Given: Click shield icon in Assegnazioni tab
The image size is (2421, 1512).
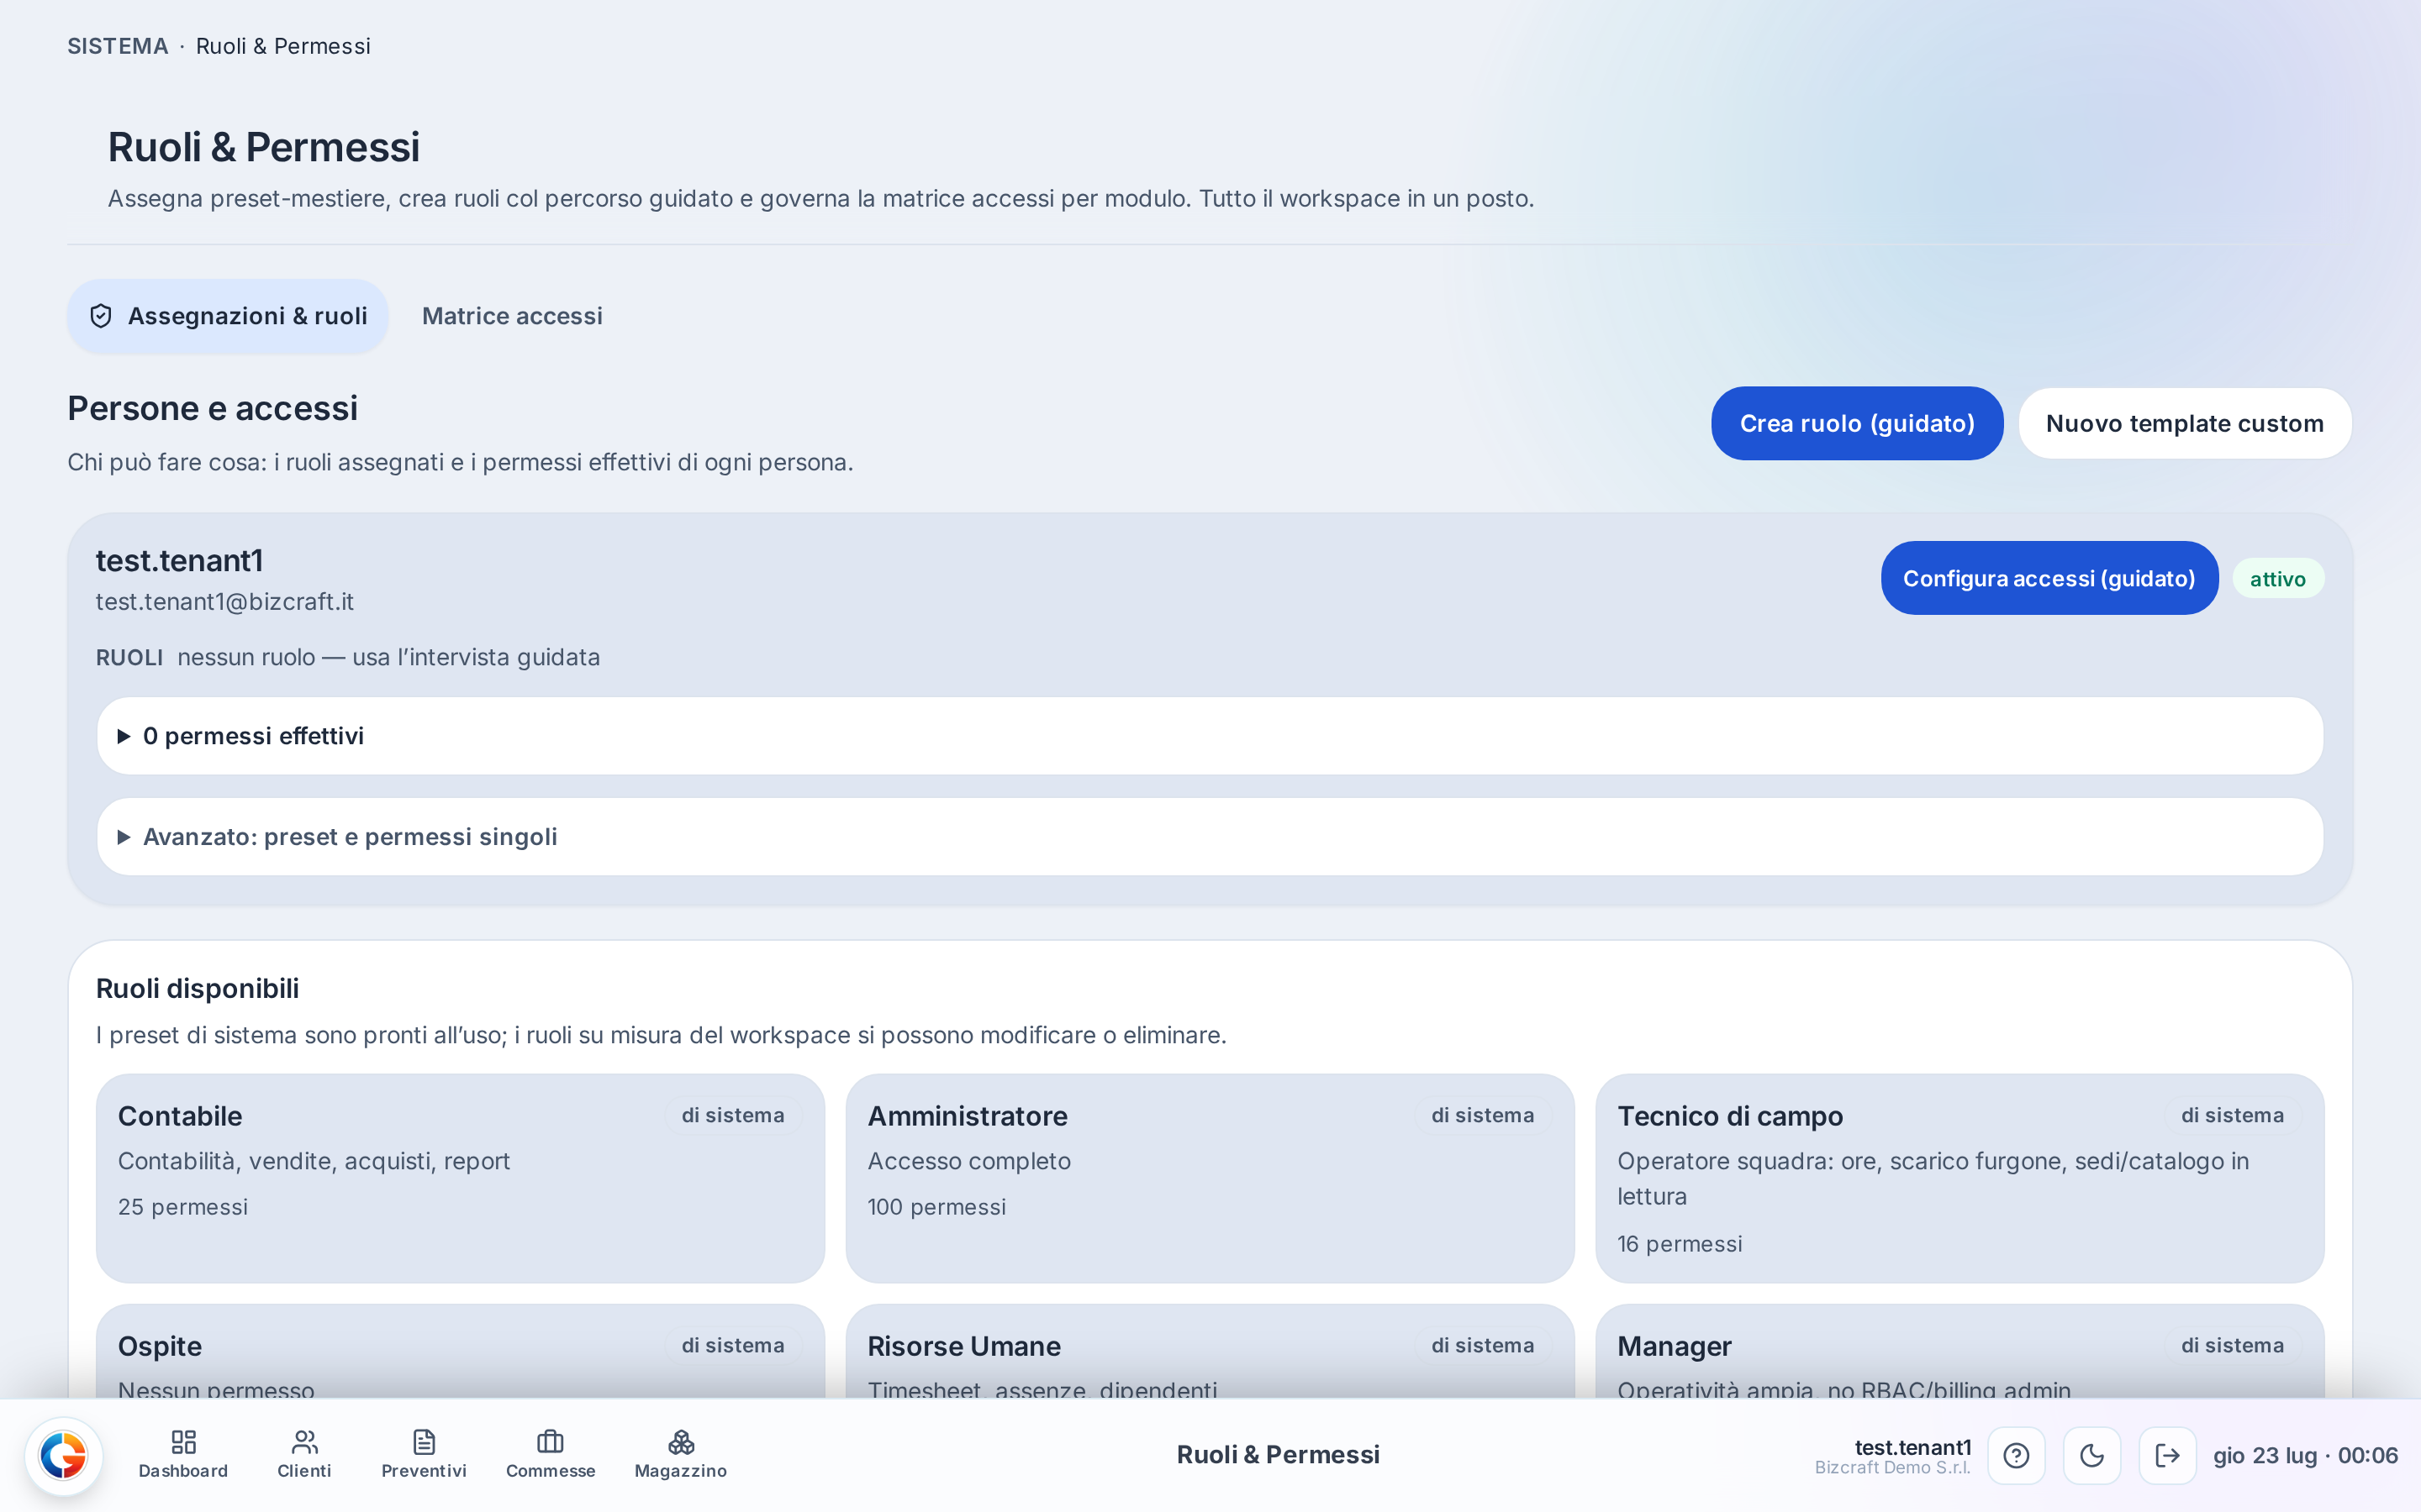Looking at the screenshot, I should (101, 316).
